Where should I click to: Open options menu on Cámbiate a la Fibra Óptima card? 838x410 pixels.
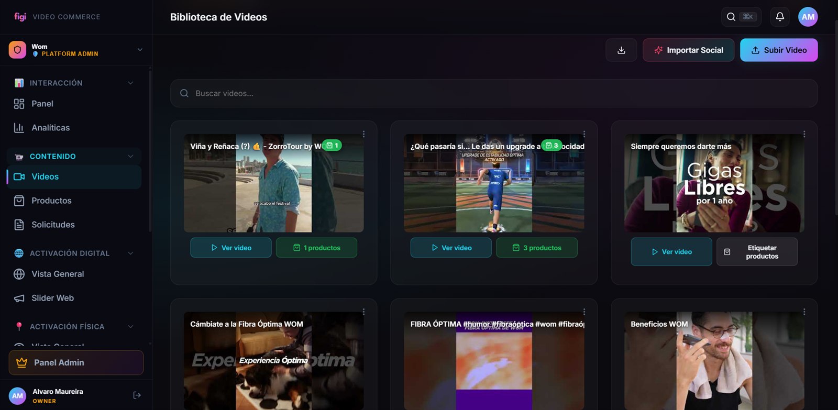tap(363, 312)
